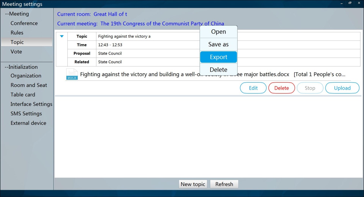Collapse the topic with the blue triangle
This screenshot has width=364, height=197.
click(x=62, y=36)
